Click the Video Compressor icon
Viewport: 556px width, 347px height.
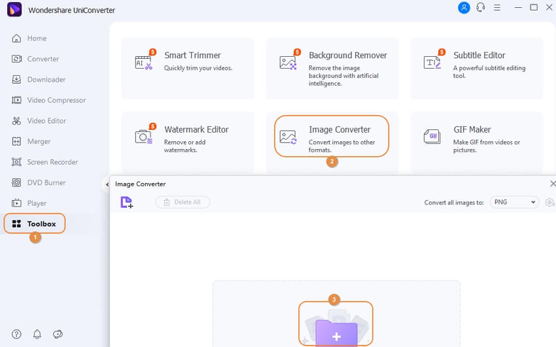[16, 100]
